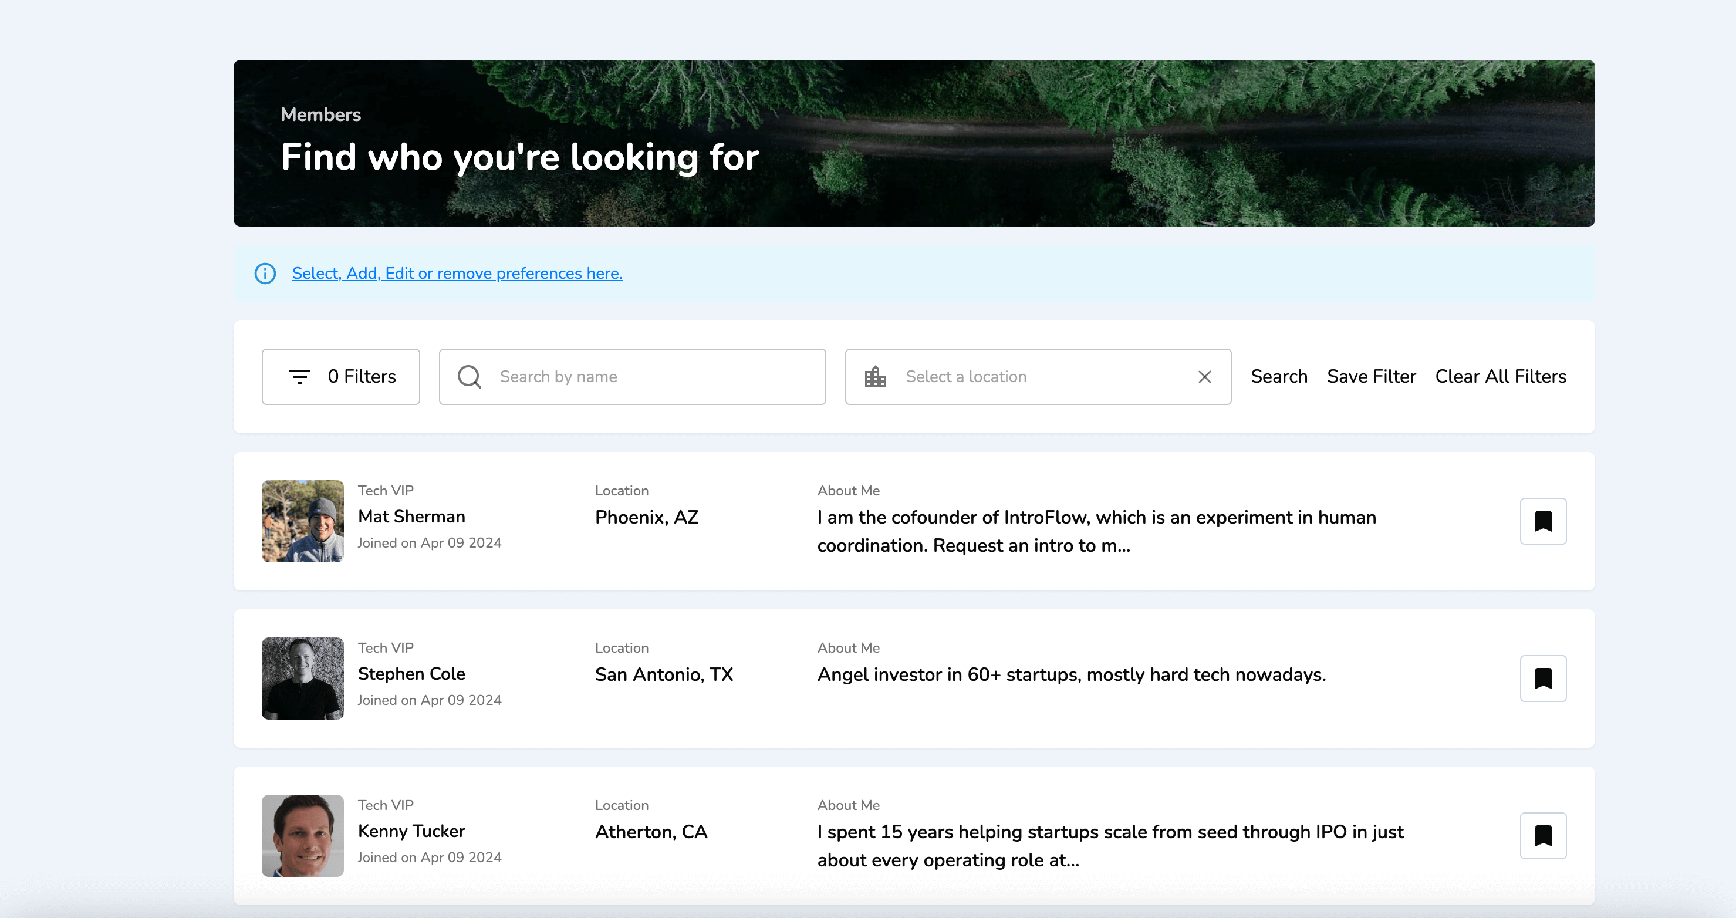Image resolution: width=1736 pixels, height=918 pixels.
Task: Click the filter lines icon
Action: [x=299, y=377]
